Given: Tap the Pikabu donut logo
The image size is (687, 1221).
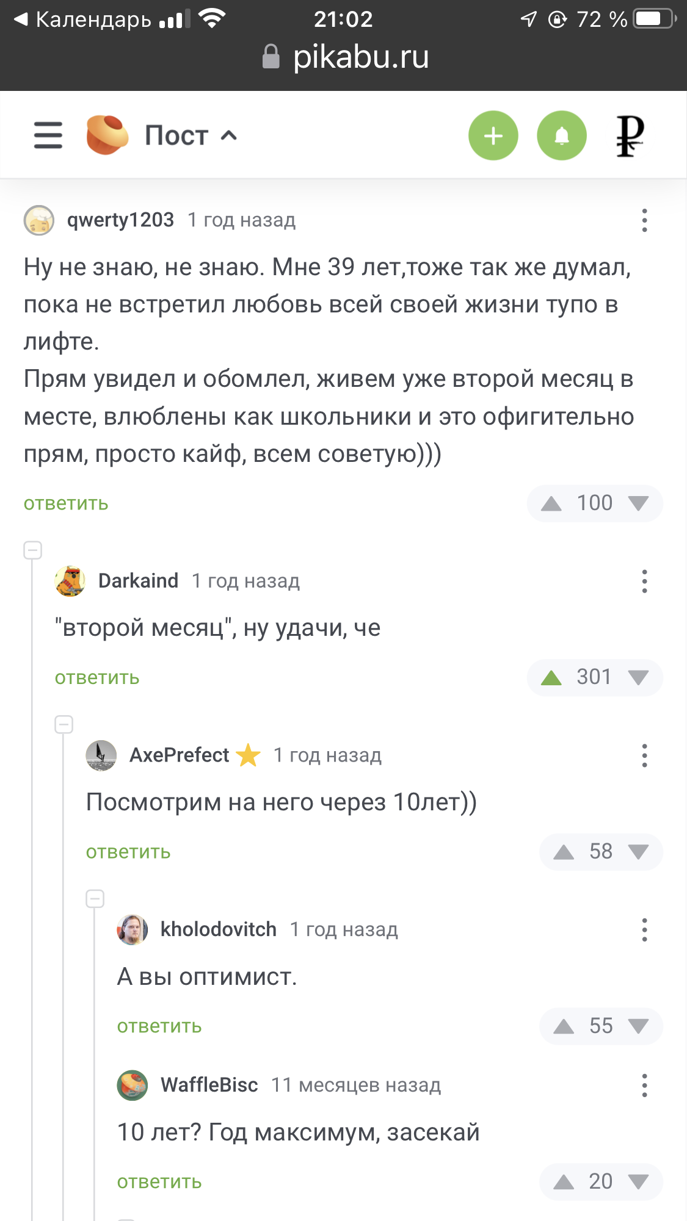Looking at the screenshot, I should (107, 135).
